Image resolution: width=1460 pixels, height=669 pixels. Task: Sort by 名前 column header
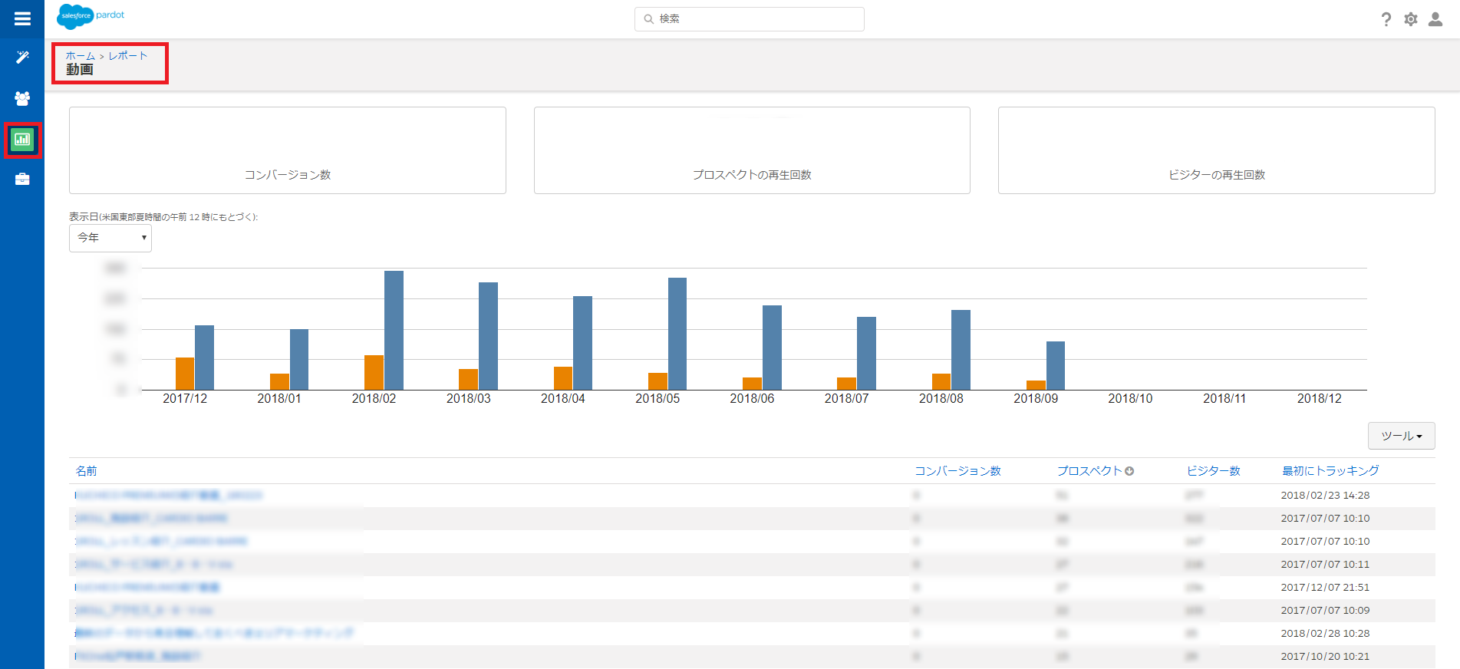coord(86,471)
